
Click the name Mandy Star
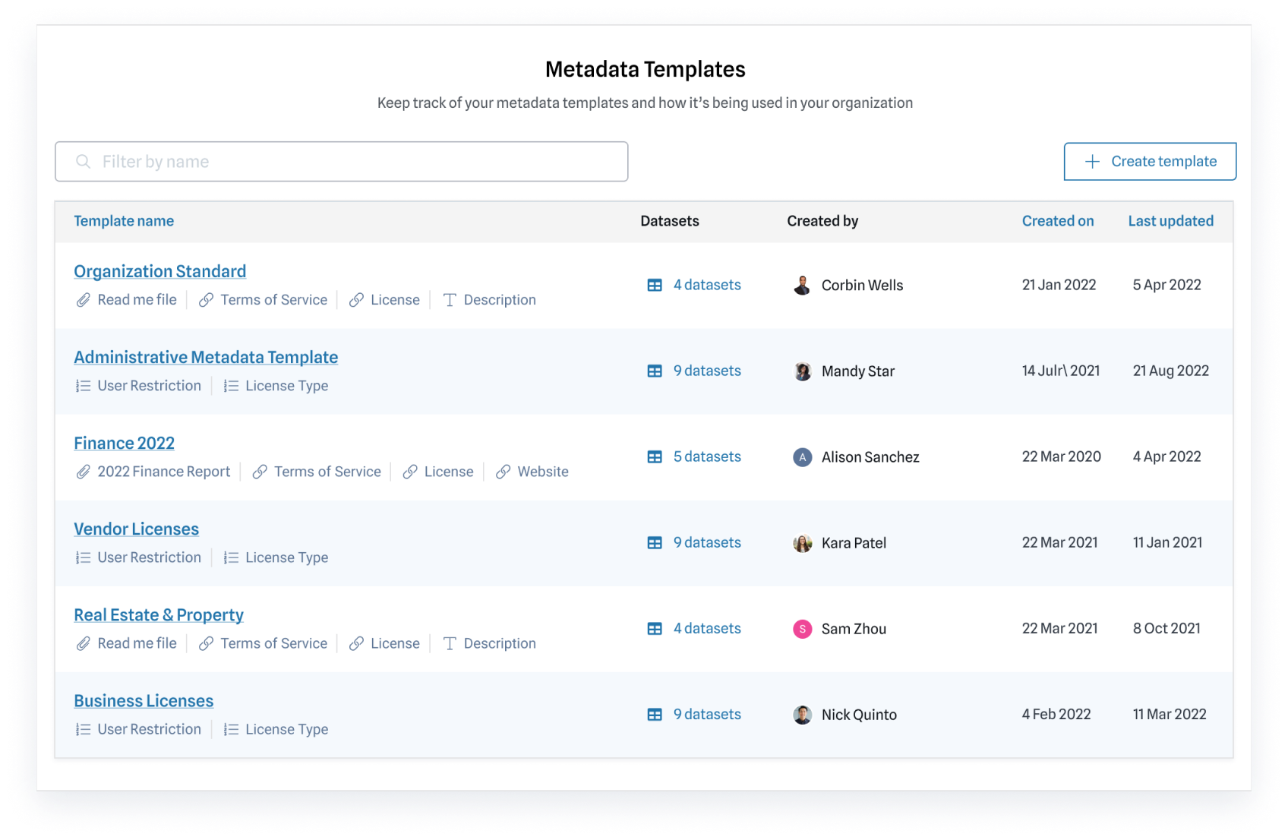tap(858, 371)
